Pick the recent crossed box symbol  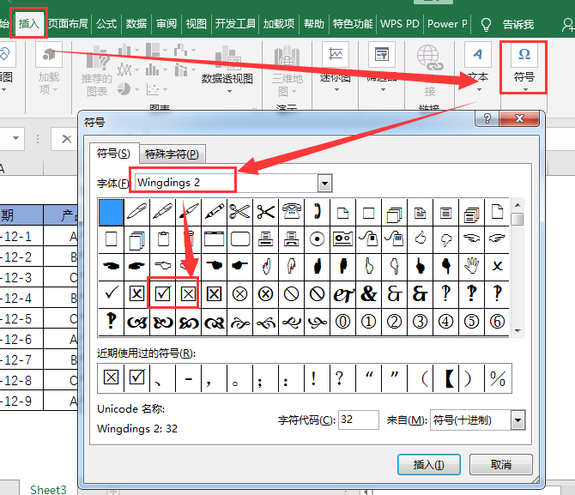click(111, 377)
